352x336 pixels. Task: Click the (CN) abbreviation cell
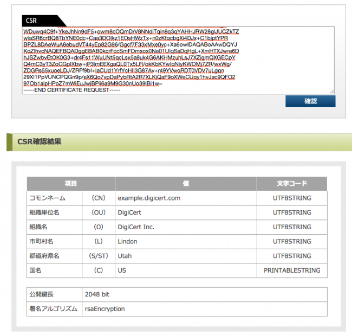click(x=99, y=198)
